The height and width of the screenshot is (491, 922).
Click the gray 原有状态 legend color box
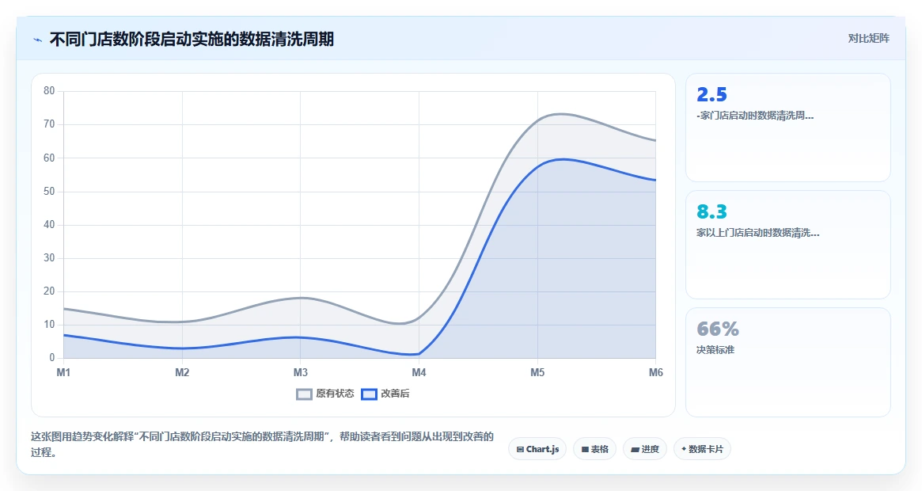(x=304, y=394)
